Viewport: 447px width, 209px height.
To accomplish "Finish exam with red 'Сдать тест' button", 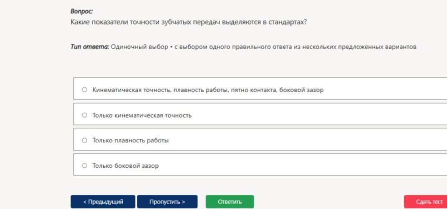I will click(426, 202).
